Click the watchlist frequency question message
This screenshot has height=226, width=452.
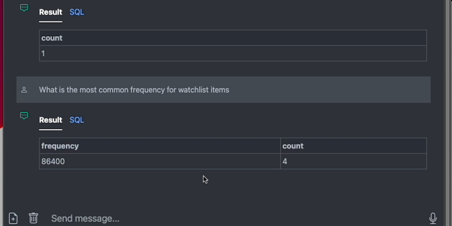134,90
